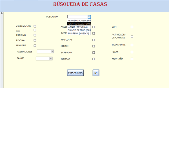The image size is (169, 145).
Task: Tick the MONTAÑA checkbox
Action: point(132,59)
